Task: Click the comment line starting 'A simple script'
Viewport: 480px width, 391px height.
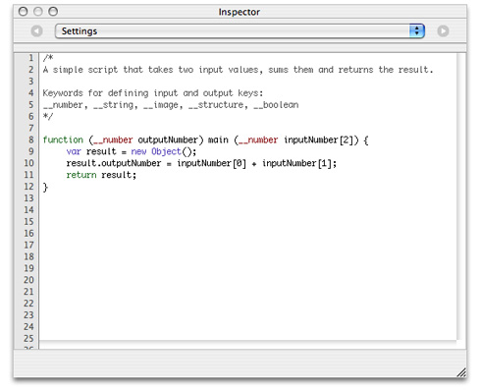Action: click(238, 70)
